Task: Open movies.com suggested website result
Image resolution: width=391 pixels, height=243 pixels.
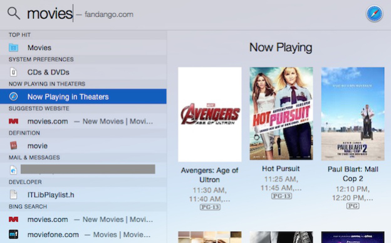Action: [x=83, y=121]
